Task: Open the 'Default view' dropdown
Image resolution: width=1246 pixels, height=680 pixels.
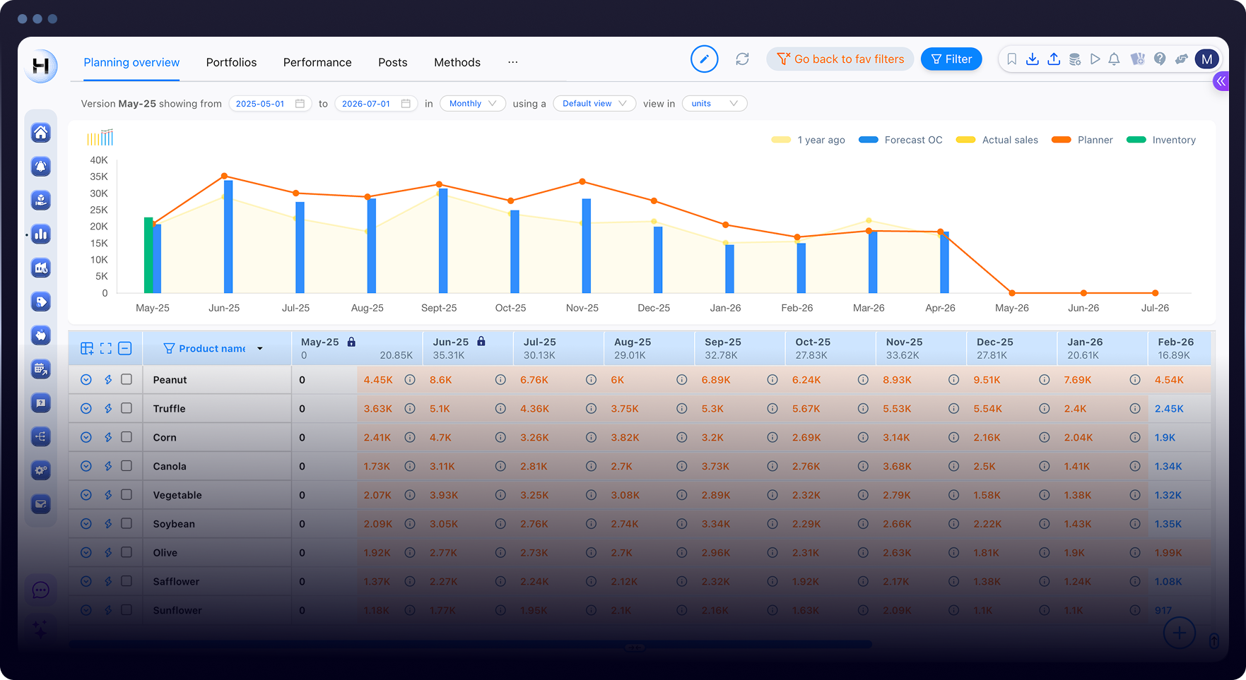Action: pyautogui.click(x=594, y=103)
